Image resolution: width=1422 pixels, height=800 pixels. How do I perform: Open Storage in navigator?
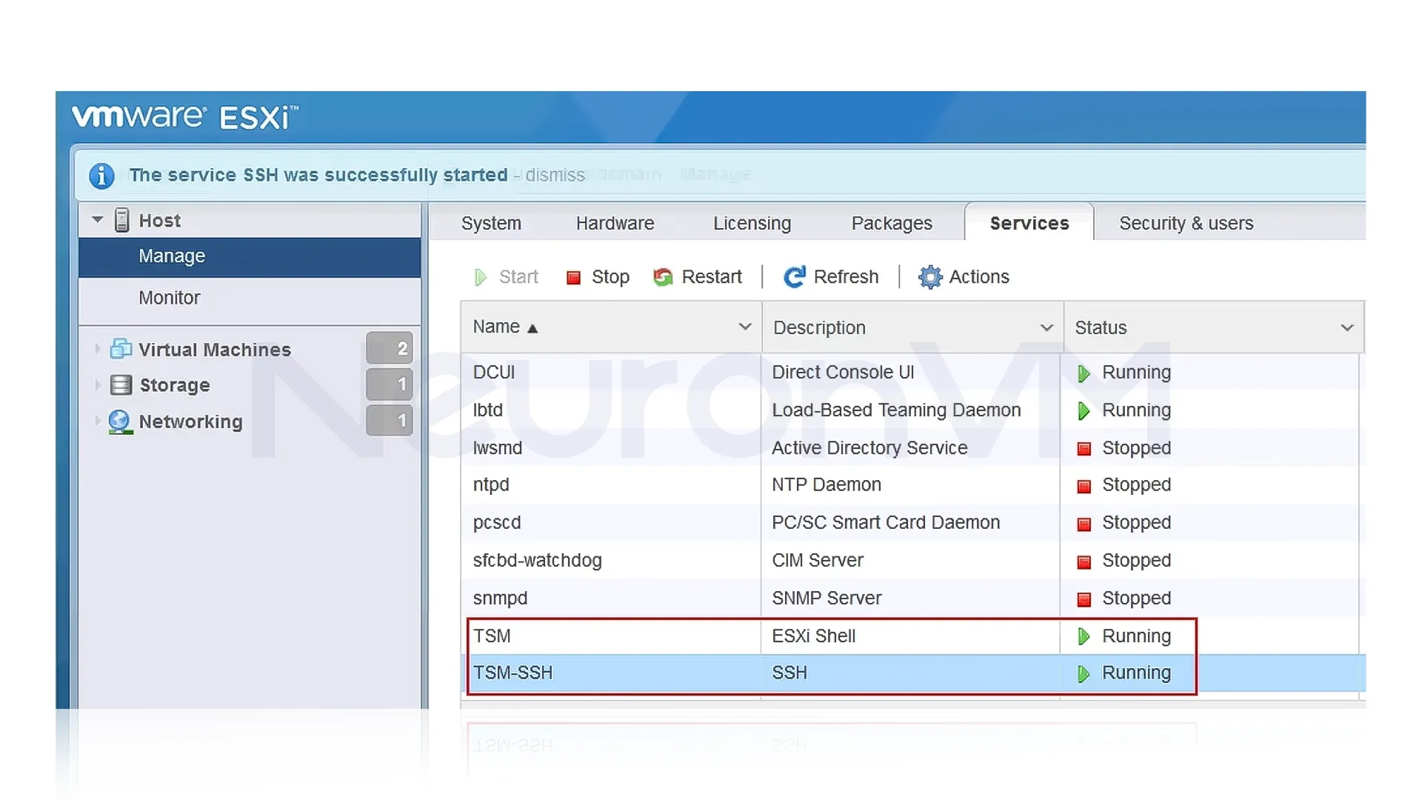pos(175,385)
